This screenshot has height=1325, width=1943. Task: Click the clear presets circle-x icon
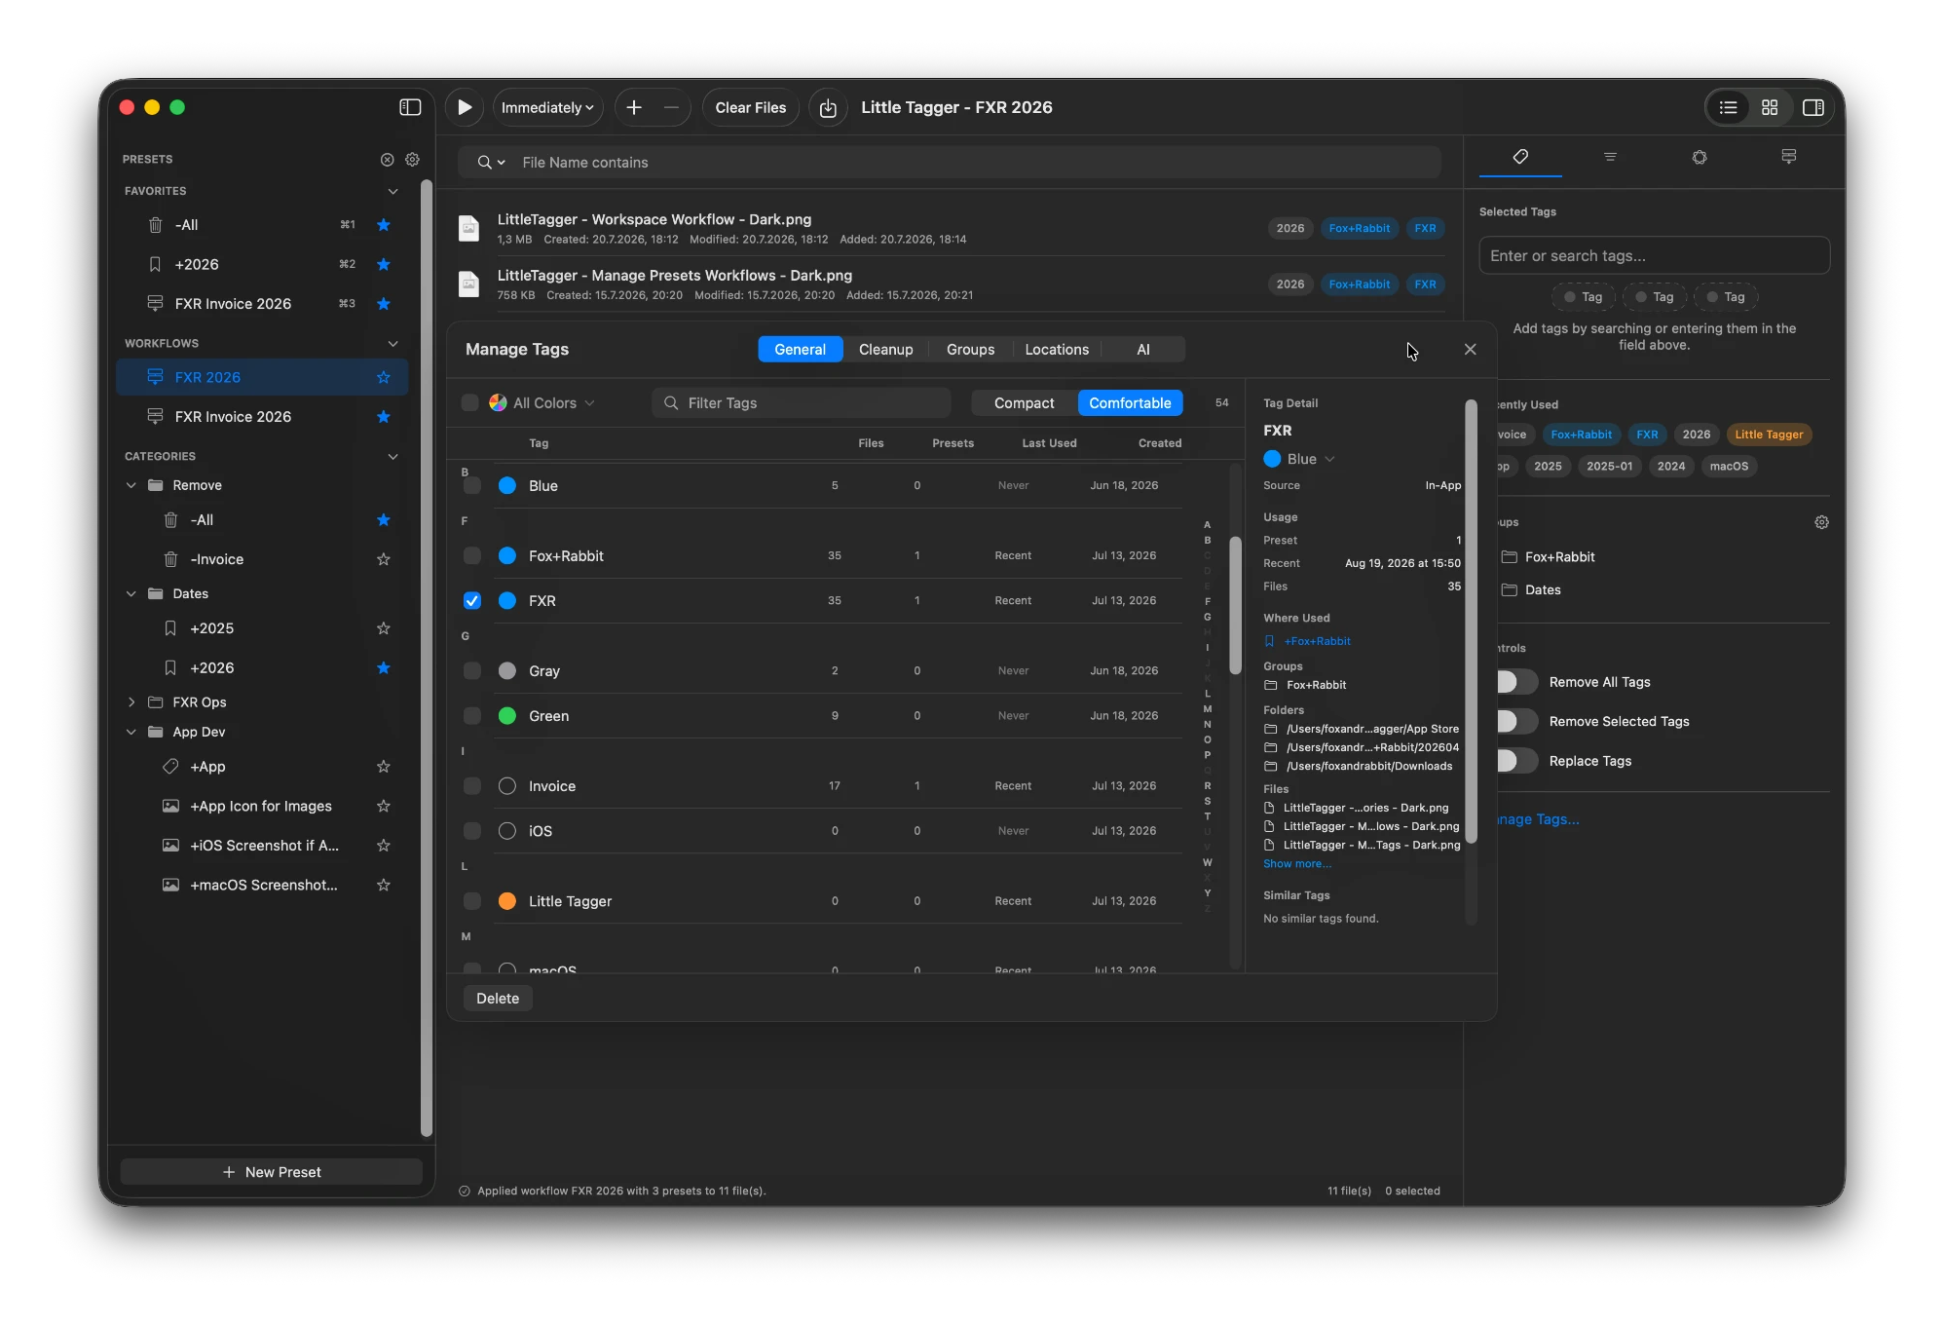pyautogui.click(x=387, y=159)
